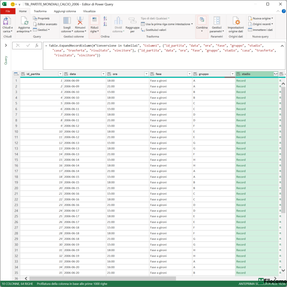Click the horizontal scrollbar left arrow

tap(26, 278)
